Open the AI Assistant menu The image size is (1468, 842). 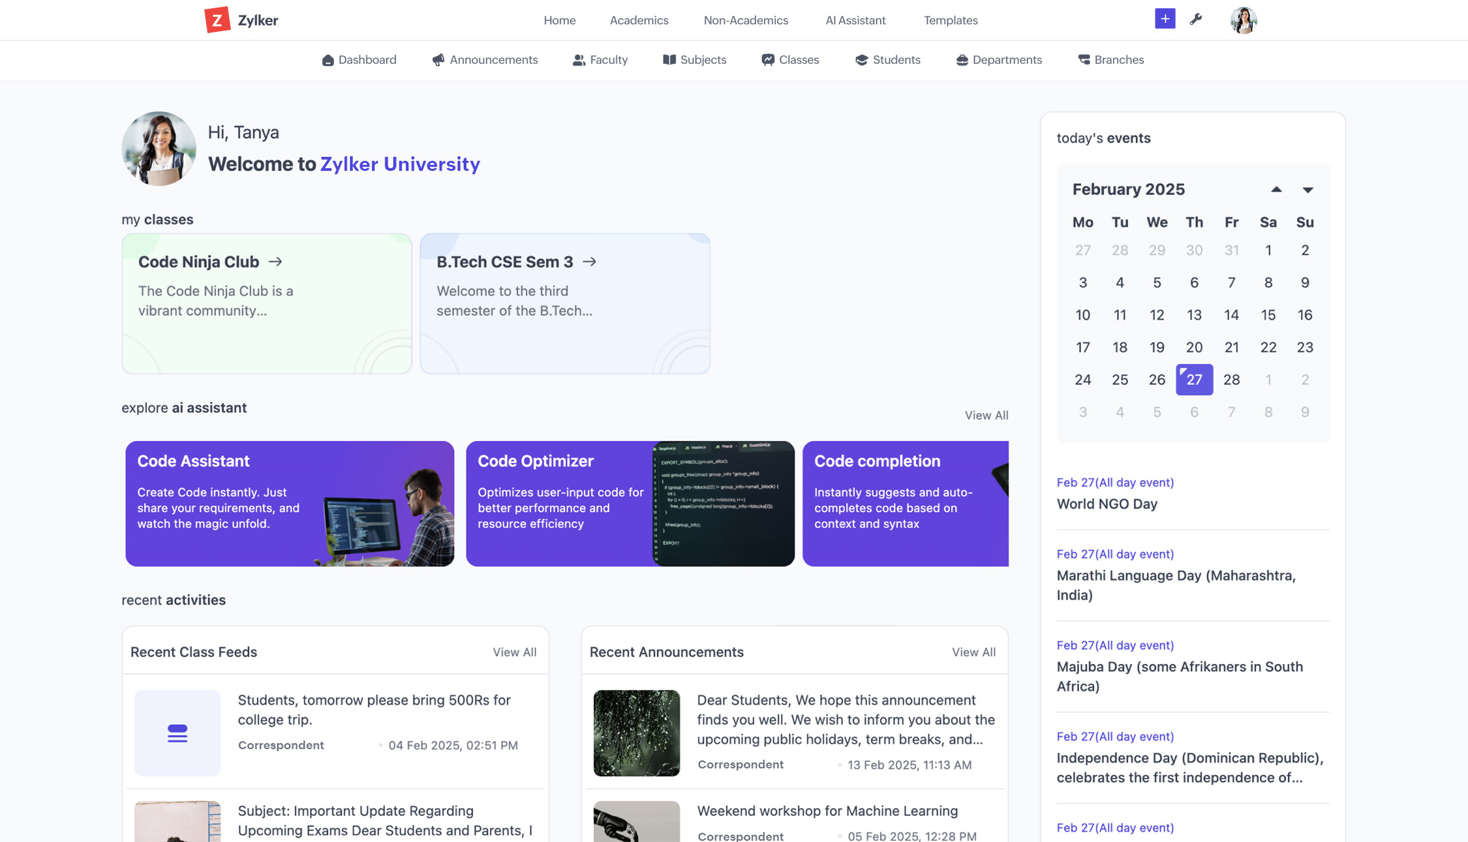coord(855,20)
